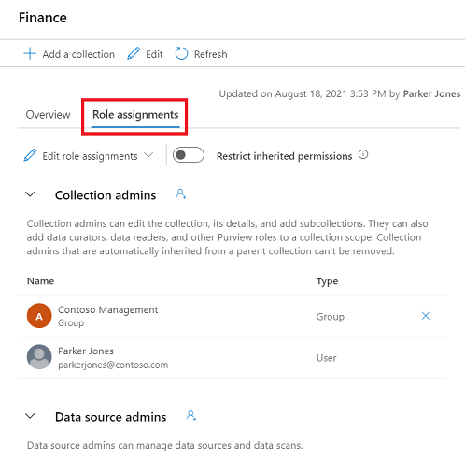Click the Add a collection label
Viewport: 465px width, 458px height.
(78, 54)
